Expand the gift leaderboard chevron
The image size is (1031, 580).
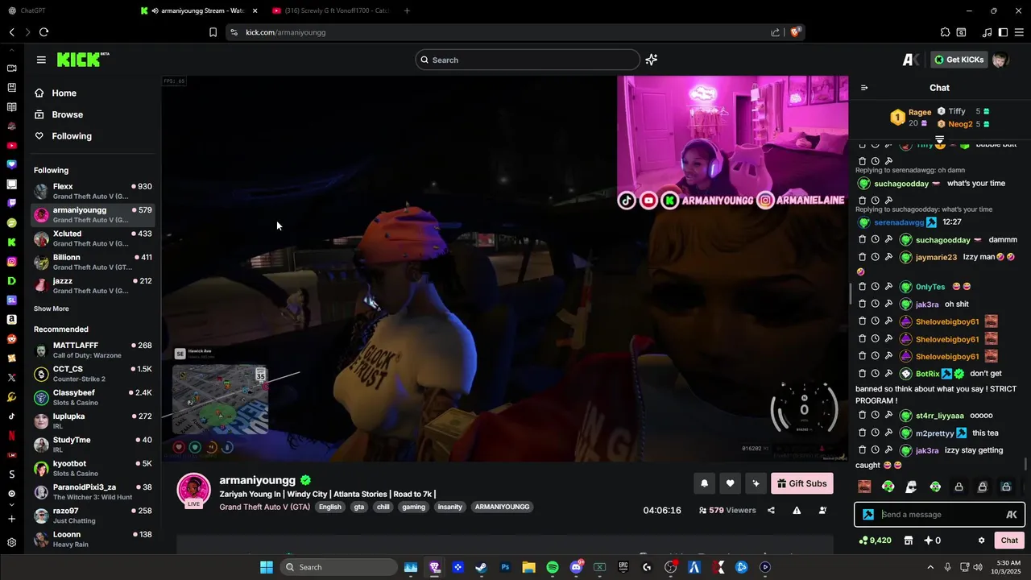(939, 139)
